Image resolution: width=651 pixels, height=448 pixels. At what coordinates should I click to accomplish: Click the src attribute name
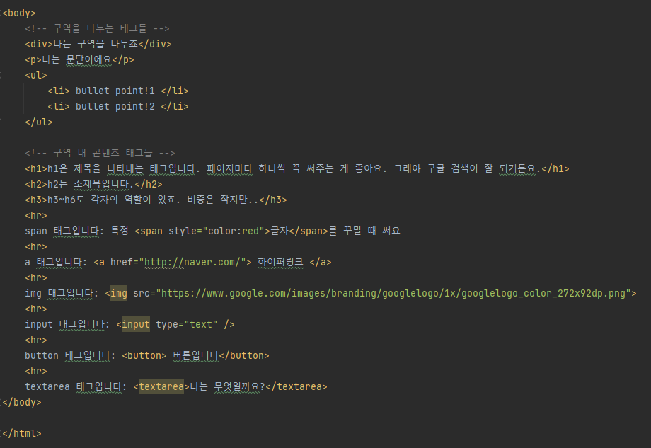coord(141,294)
